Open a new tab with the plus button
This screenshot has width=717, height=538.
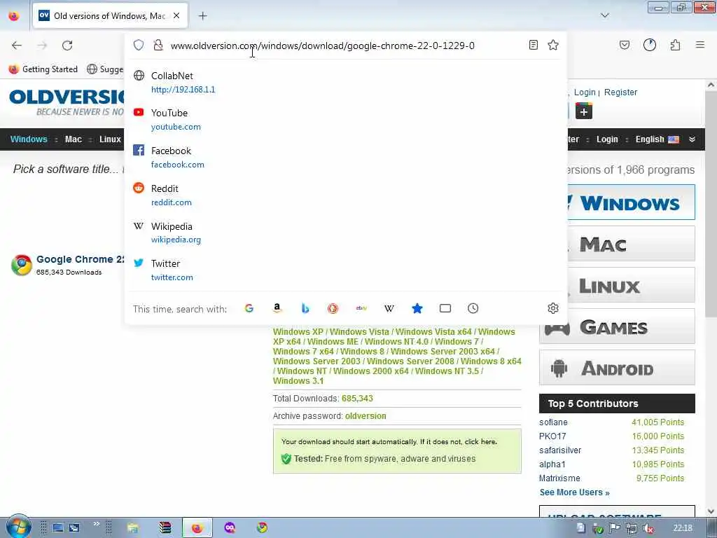[x=202, y=15]
